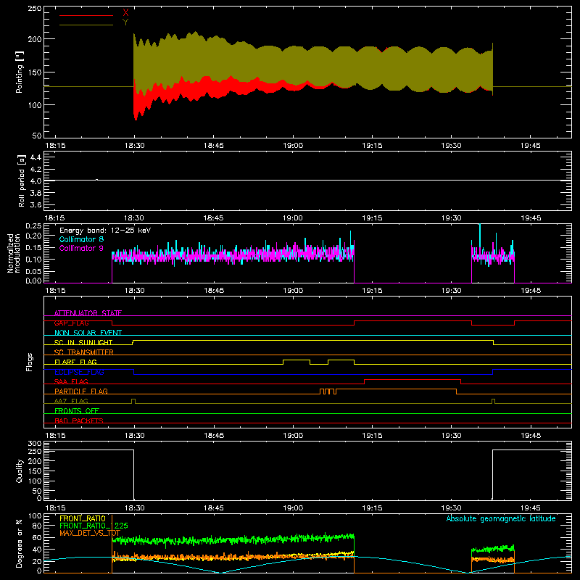Viewport: 580px width, 580px height.
Task: Click the 200 value on the Pointing axis
Action: 35,39
